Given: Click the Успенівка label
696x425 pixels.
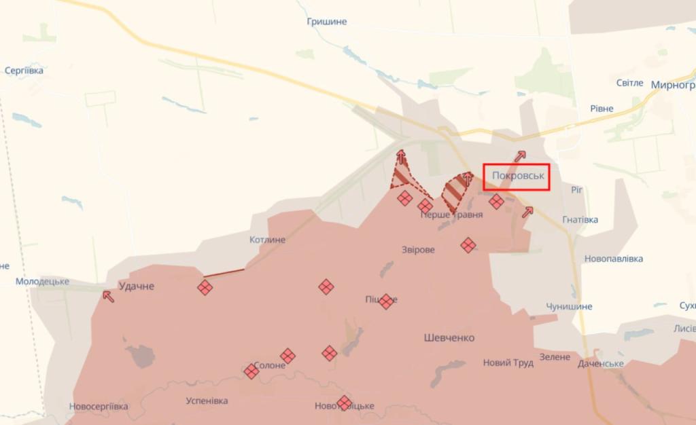Looking at the screenshot, I should click(207, 401).
